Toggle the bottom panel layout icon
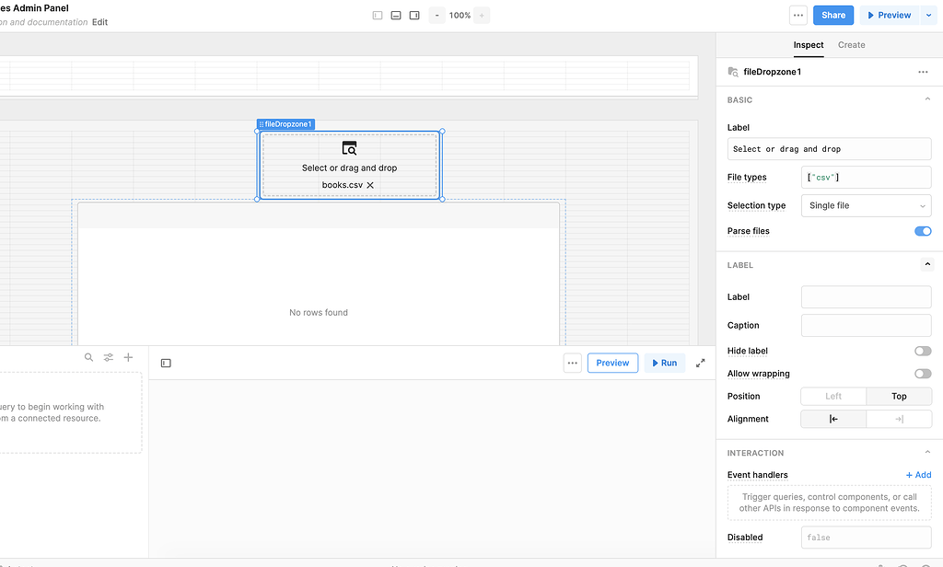943x567 pixels. 396,16
